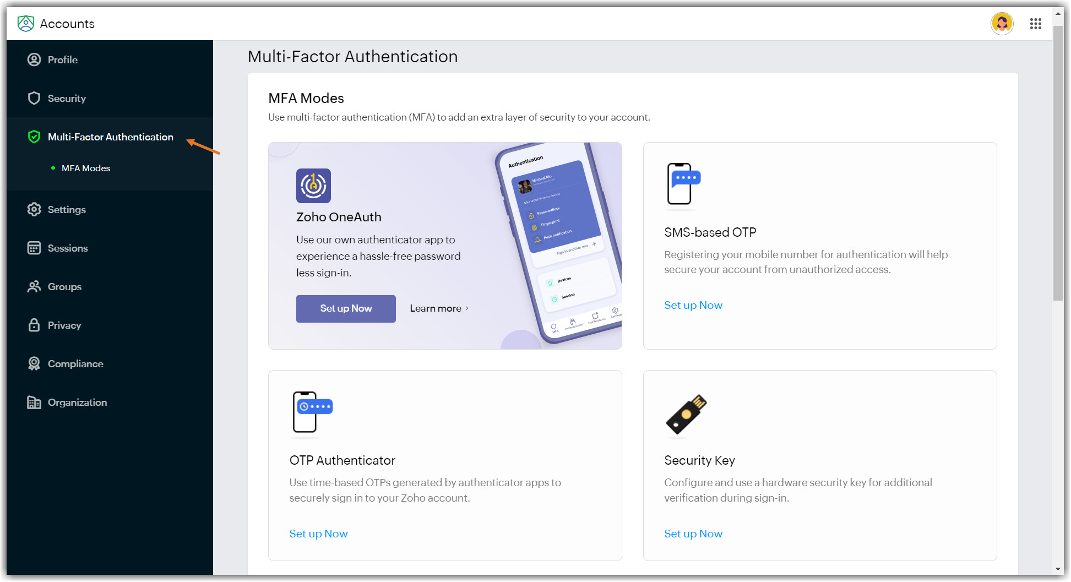This screenshot has width=1071, height=582.
Task: Set up Security Key now
Action: click(693, 534)
